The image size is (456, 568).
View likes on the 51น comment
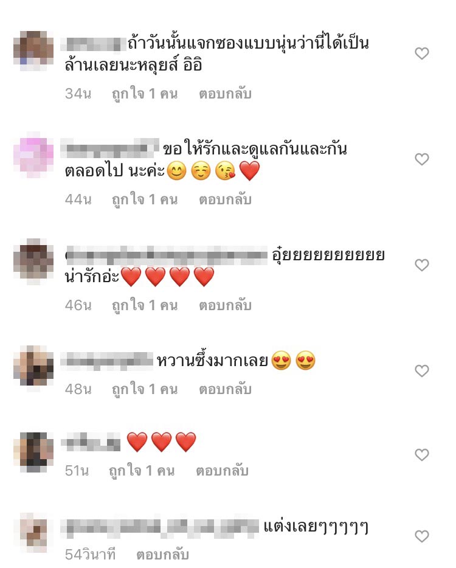(x=142, y=471)
